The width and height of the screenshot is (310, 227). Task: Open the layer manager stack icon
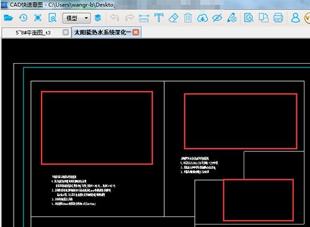coord(98,18)
